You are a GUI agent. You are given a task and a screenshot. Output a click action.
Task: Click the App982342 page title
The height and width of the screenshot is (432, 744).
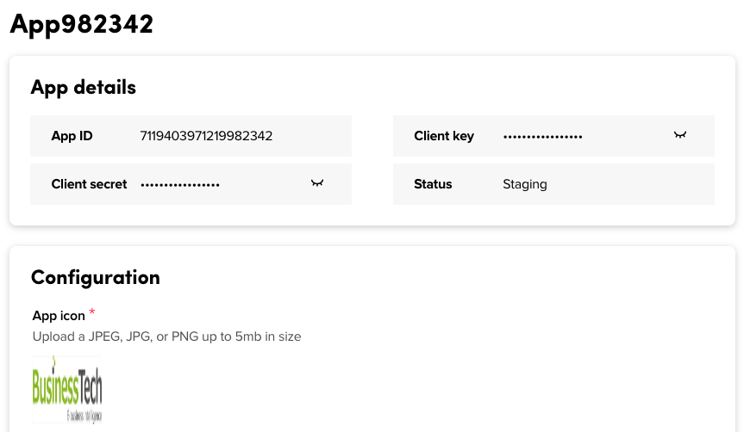82,24
